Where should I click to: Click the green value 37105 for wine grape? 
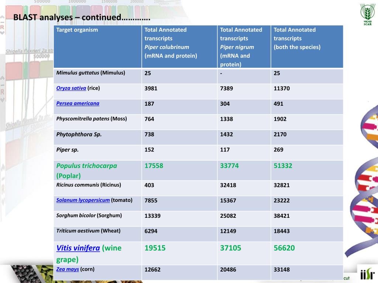click(x=230, y=248)
